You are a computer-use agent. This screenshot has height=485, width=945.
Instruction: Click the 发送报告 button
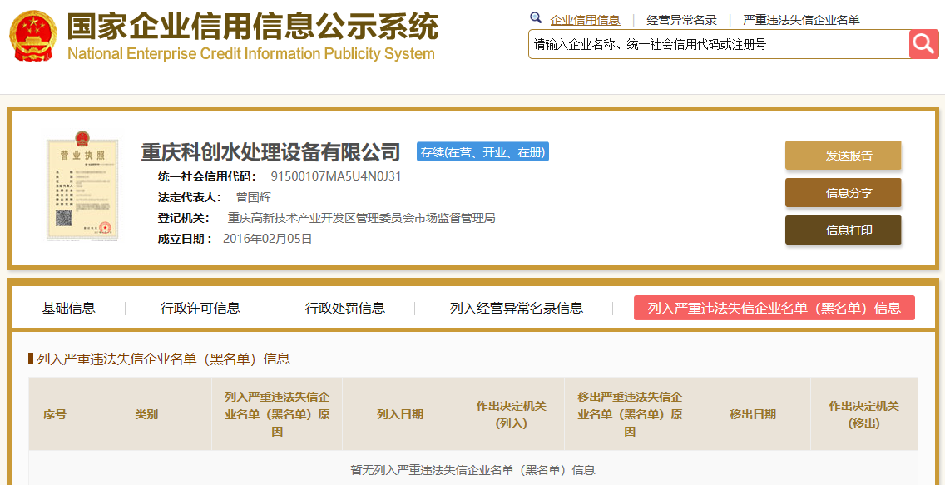(x=843, y=156)
